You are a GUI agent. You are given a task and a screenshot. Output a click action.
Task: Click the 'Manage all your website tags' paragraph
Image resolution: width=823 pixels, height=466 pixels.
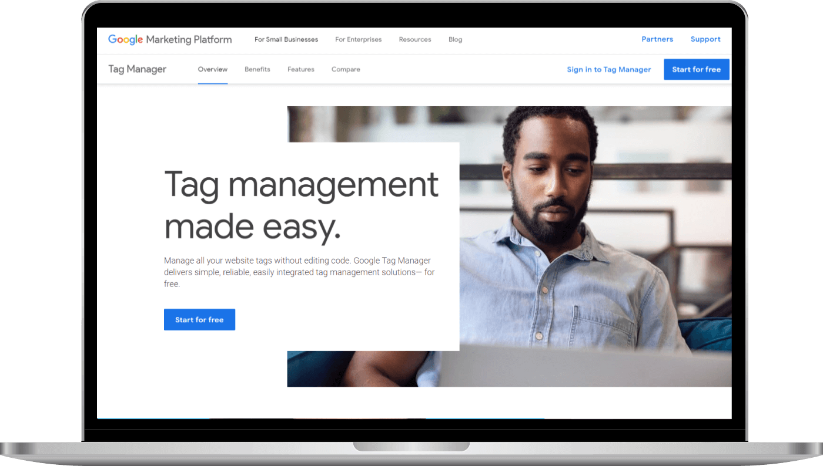pos(300,272)
